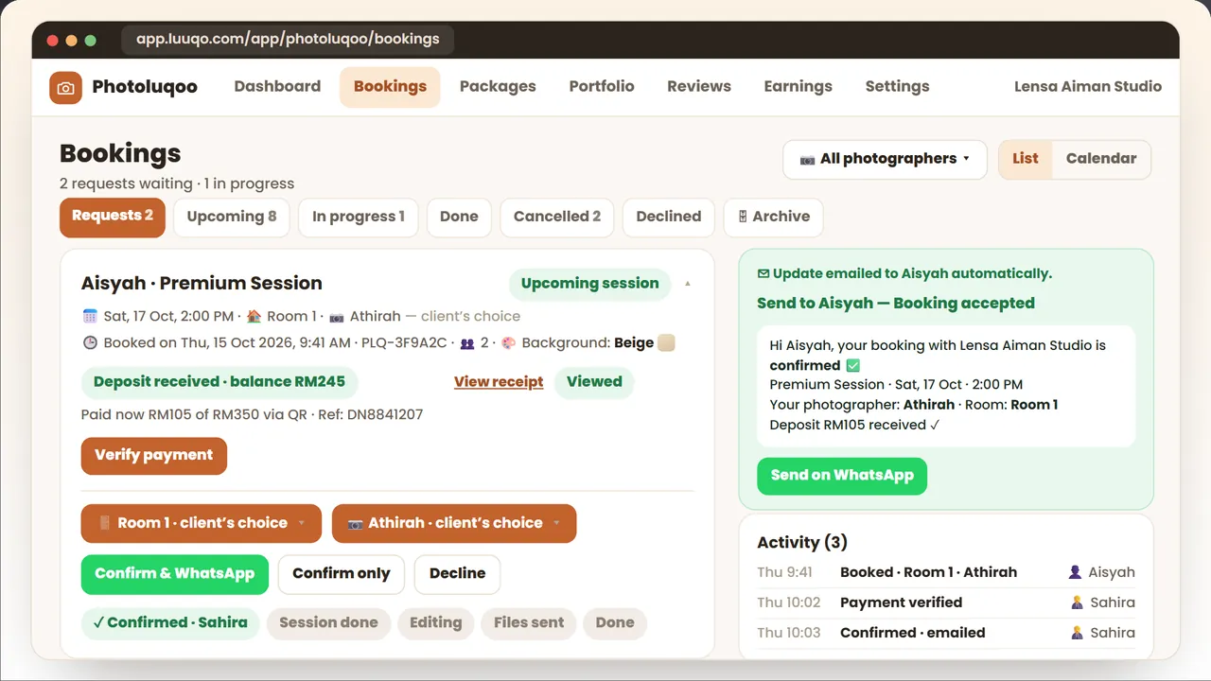
Task: Open the Lensa Aiman Studio account
Action: (x=1088, y=86)
